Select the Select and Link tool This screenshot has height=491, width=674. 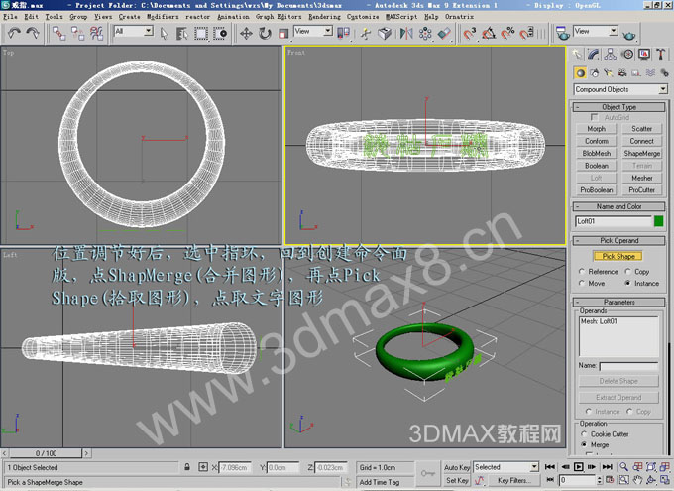[59, 33]
